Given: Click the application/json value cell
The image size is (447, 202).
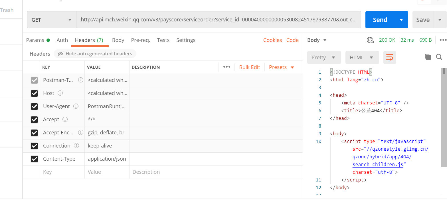Looking at the screenshot, I should [x=107, y=159].
